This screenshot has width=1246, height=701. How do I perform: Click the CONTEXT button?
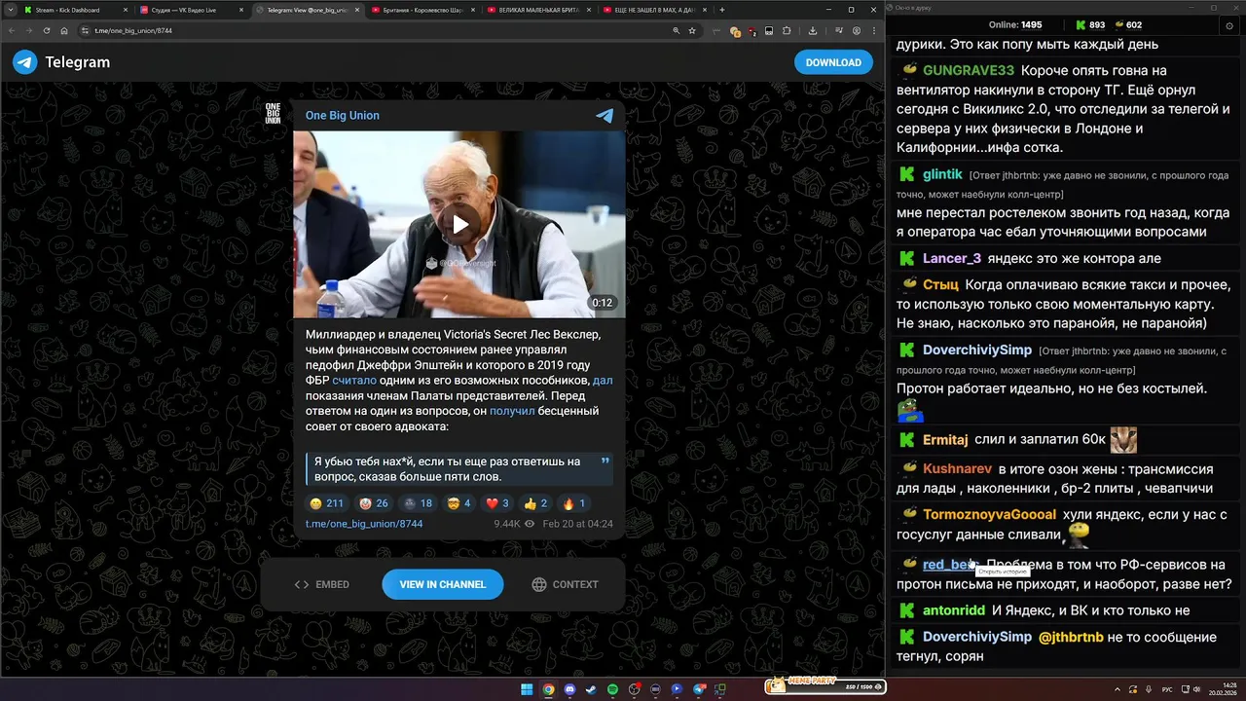pyautogui.click(x=565, y=584)
